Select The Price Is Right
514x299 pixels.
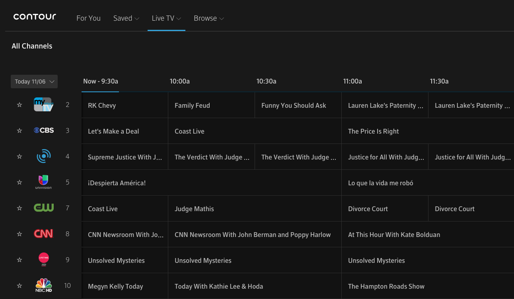[x=428, y=131]
